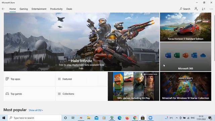Image resolution: width=215 pixels, height=121 pixels.
Task: Open the PC Game Pass 100+ games tile
Action: 134,86
